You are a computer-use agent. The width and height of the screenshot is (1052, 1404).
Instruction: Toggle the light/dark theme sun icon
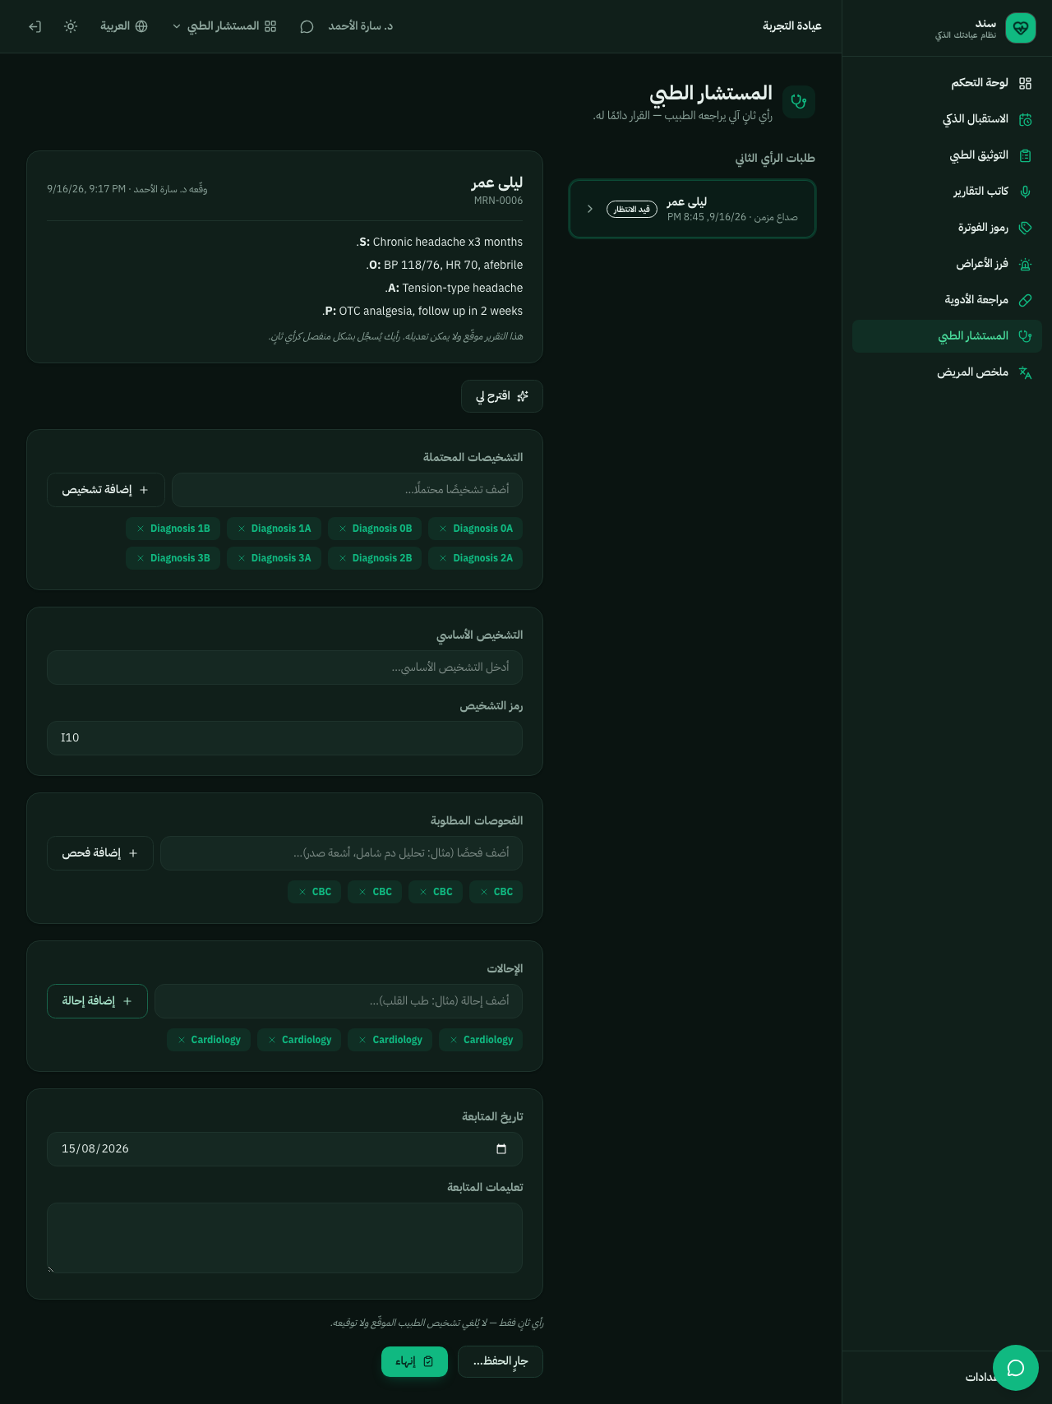(71, 26)
